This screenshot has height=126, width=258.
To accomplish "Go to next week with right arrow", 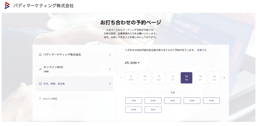I will [x=224, y=78].
